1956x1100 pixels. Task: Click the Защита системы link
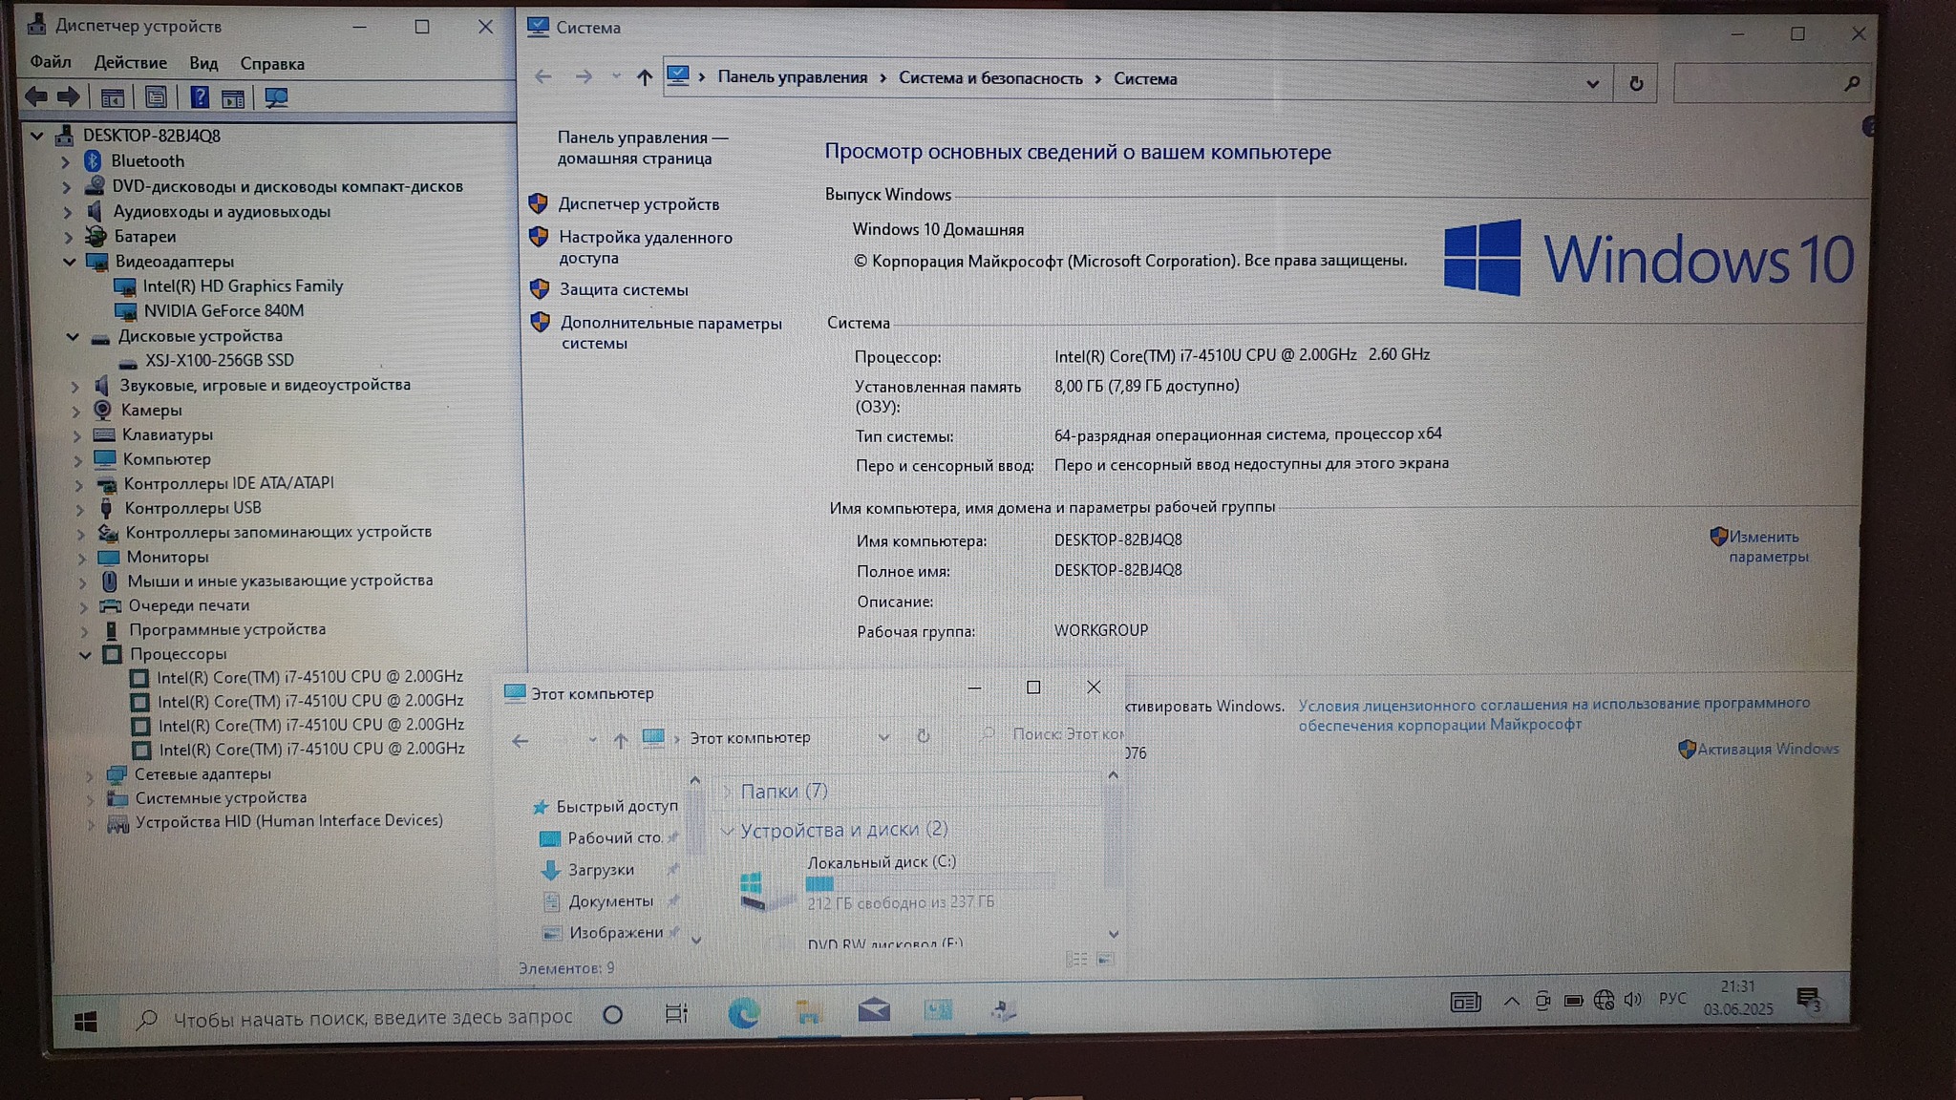(x=623, y=289)
